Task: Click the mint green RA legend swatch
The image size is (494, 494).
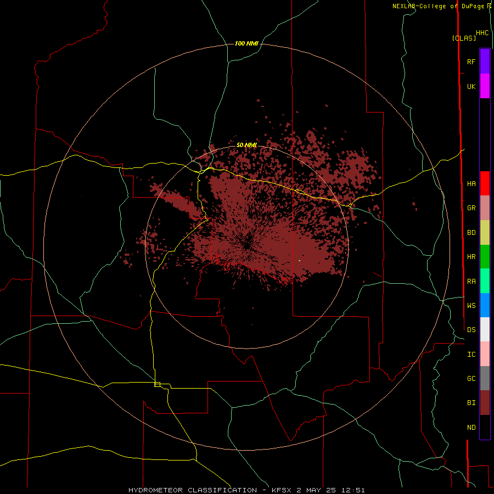Action: (x=485, y=281)
